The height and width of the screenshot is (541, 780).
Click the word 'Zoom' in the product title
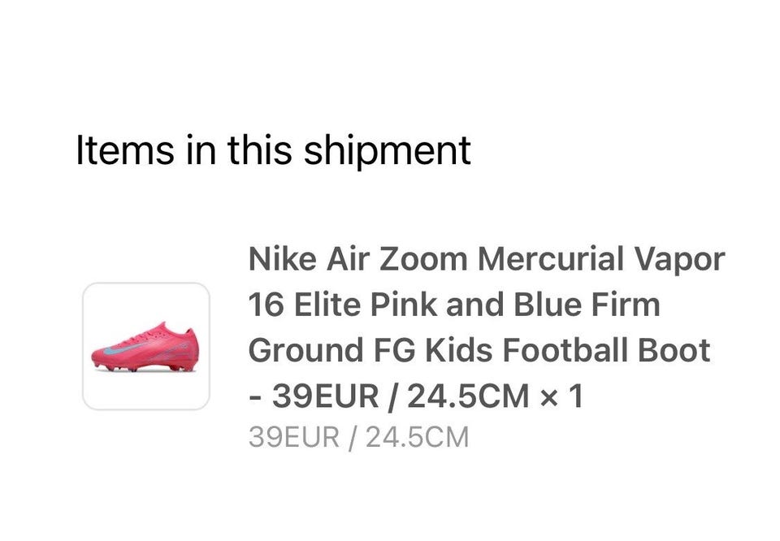pyautogui.click(x=423, y=258)
